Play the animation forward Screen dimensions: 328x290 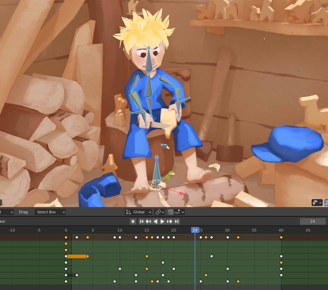pyautogui.click(x=162, y=221)
